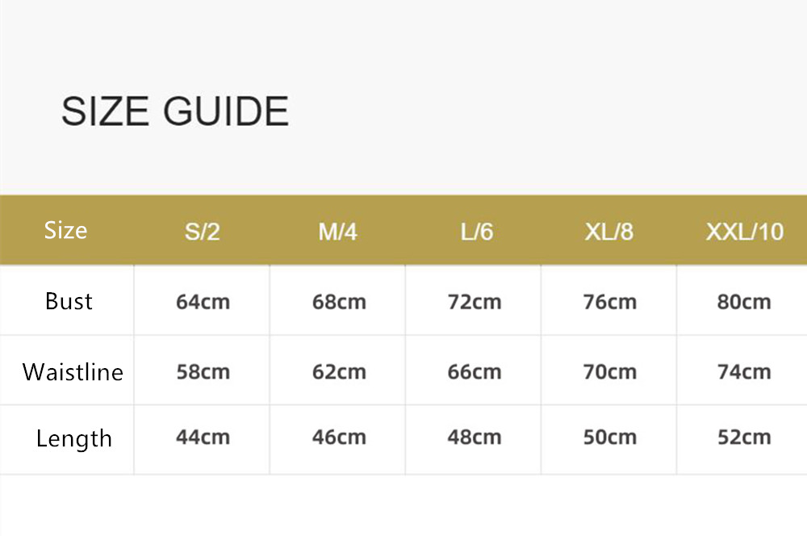This screenshot has width=807, height=536.
Task: Click the 74cm waistline measurement
Action: [744, 372]
